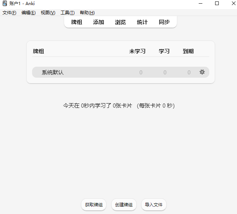Click the 未学习 count for 系统默认
The width and height of the screenshot is (237, 214).
[141, 73]
